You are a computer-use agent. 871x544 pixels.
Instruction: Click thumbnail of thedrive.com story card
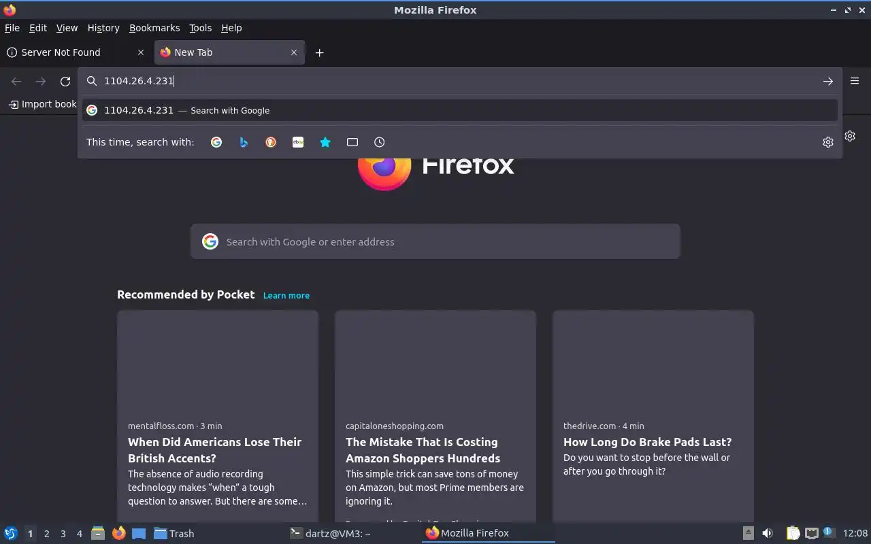(x=653, y=360)
